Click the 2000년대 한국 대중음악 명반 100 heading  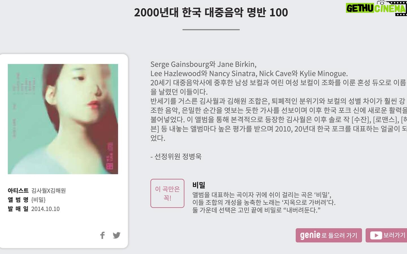[211, 12]
